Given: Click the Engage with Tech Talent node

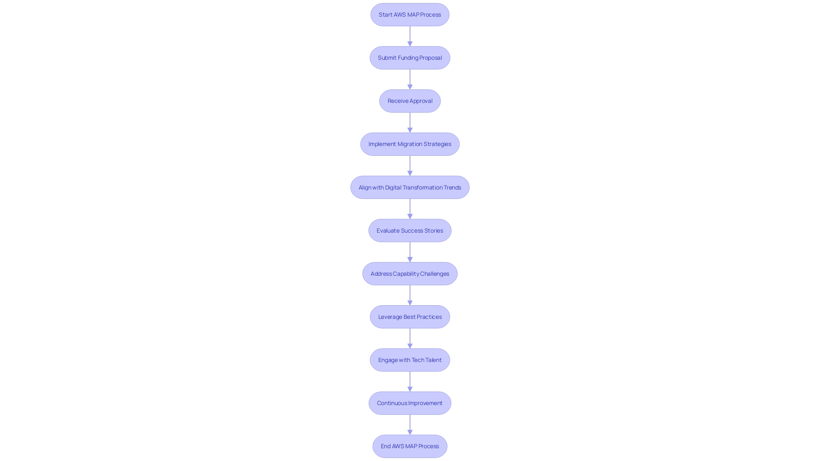Looking at the screenshot, I should pos(410,360).
